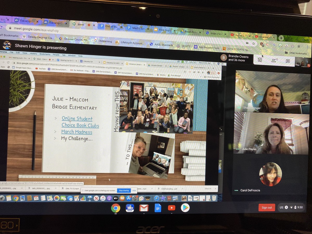
Task: Stop sharing the screen
Action: point(124,190)
